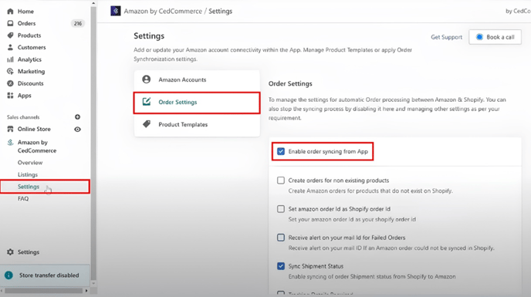Screen dimensions: 531x297
Task: Click CedCommerce app logo in header
Action: pyautogui.click(x=116, y=11)
